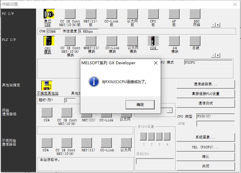Viewport: 241px width, 173px height.
Task: Select CC IE Cont NET/10(H) board icon
Action: [70, 14]
